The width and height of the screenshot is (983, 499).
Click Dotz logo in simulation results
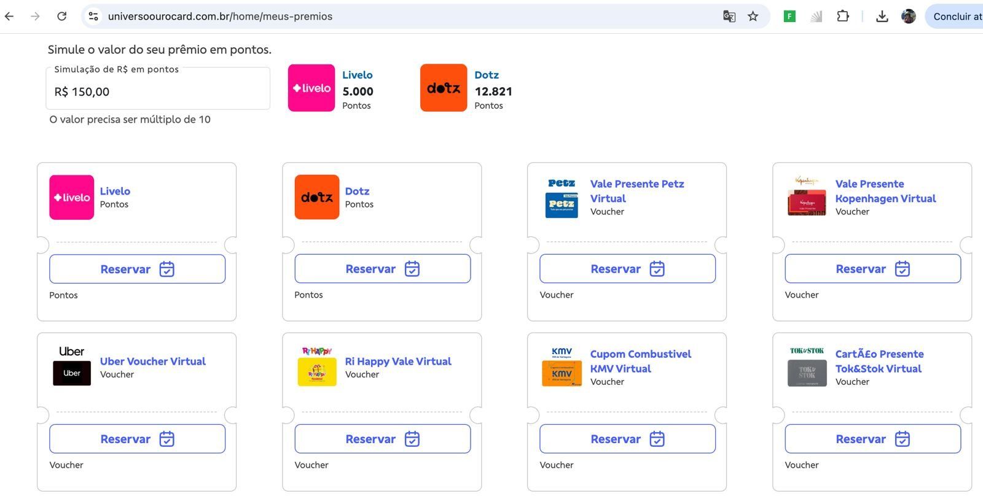444,88
